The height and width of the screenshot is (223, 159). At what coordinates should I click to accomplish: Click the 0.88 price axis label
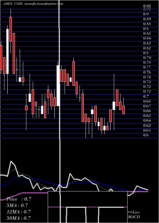coord(147,24)
